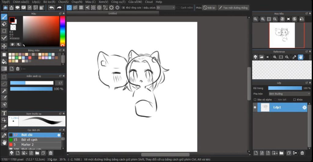Enable Khóa lock checkbox

point(294,100)
